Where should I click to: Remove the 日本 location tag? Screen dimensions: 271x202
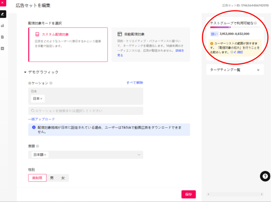[41, 98]
